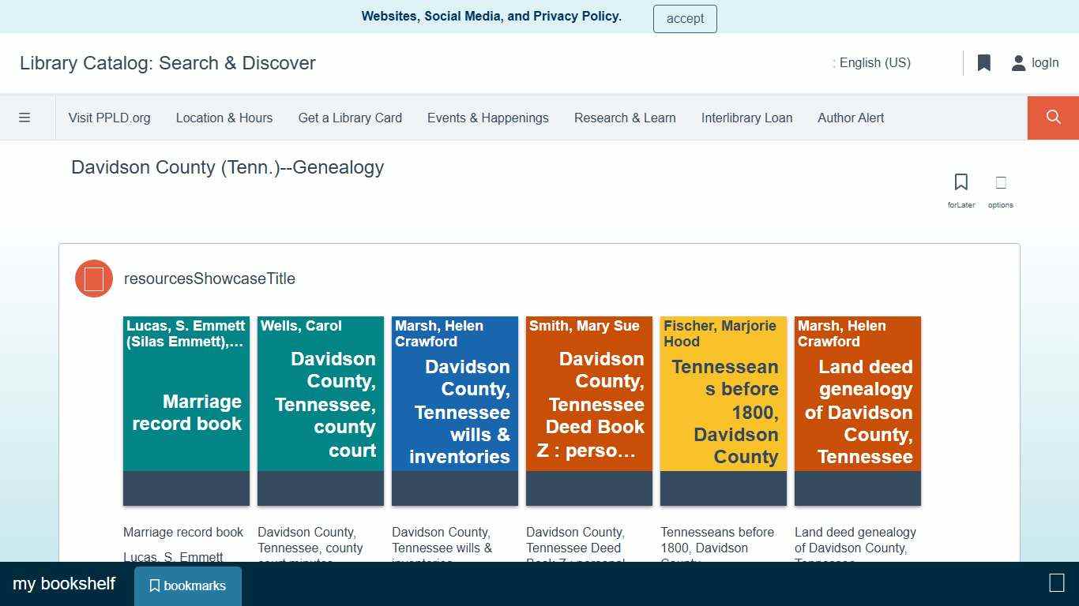This screenshot has width=1079, height=606.
Task: Click the user account icon next to logIn
Action: tap(1018, 62)
